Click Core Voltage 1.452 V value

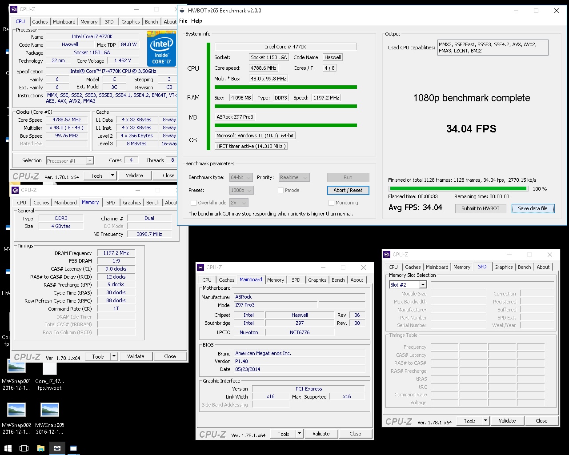point(123,60)
